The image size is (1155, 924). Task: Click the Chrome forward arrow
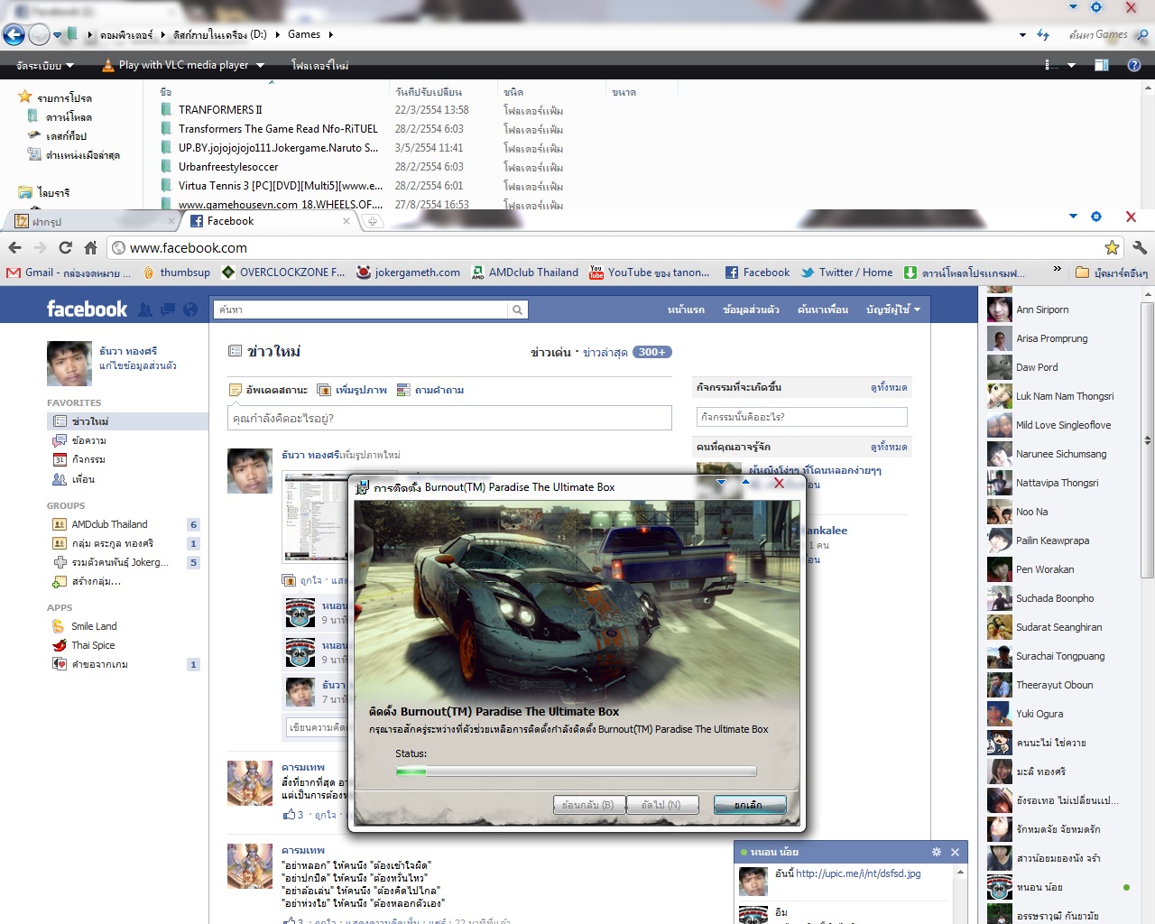click(x=40, y=248)
